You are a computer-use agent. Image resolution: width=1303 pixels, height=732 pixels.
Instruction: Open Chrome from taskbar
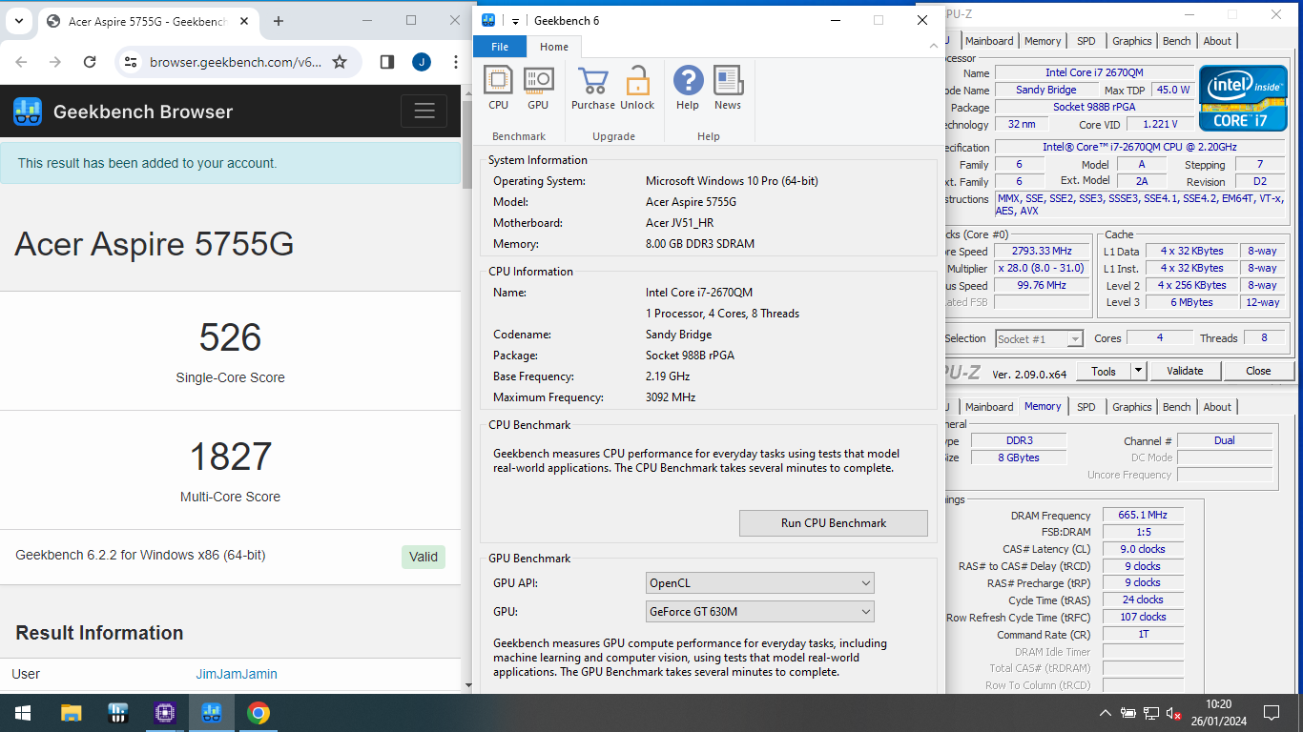(x=259, y=713)
